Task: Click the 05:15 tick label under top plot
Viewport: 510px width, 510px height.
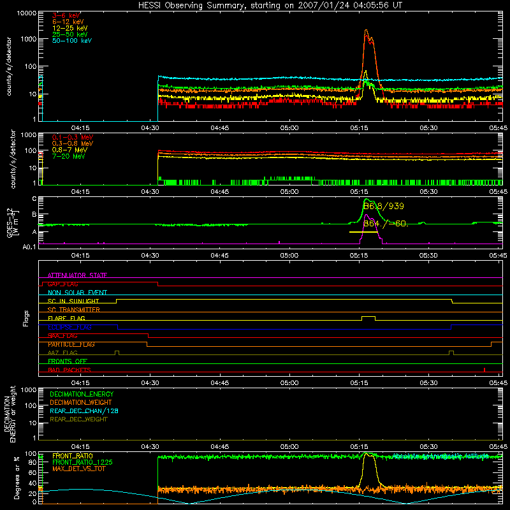Action: (359, 128)
